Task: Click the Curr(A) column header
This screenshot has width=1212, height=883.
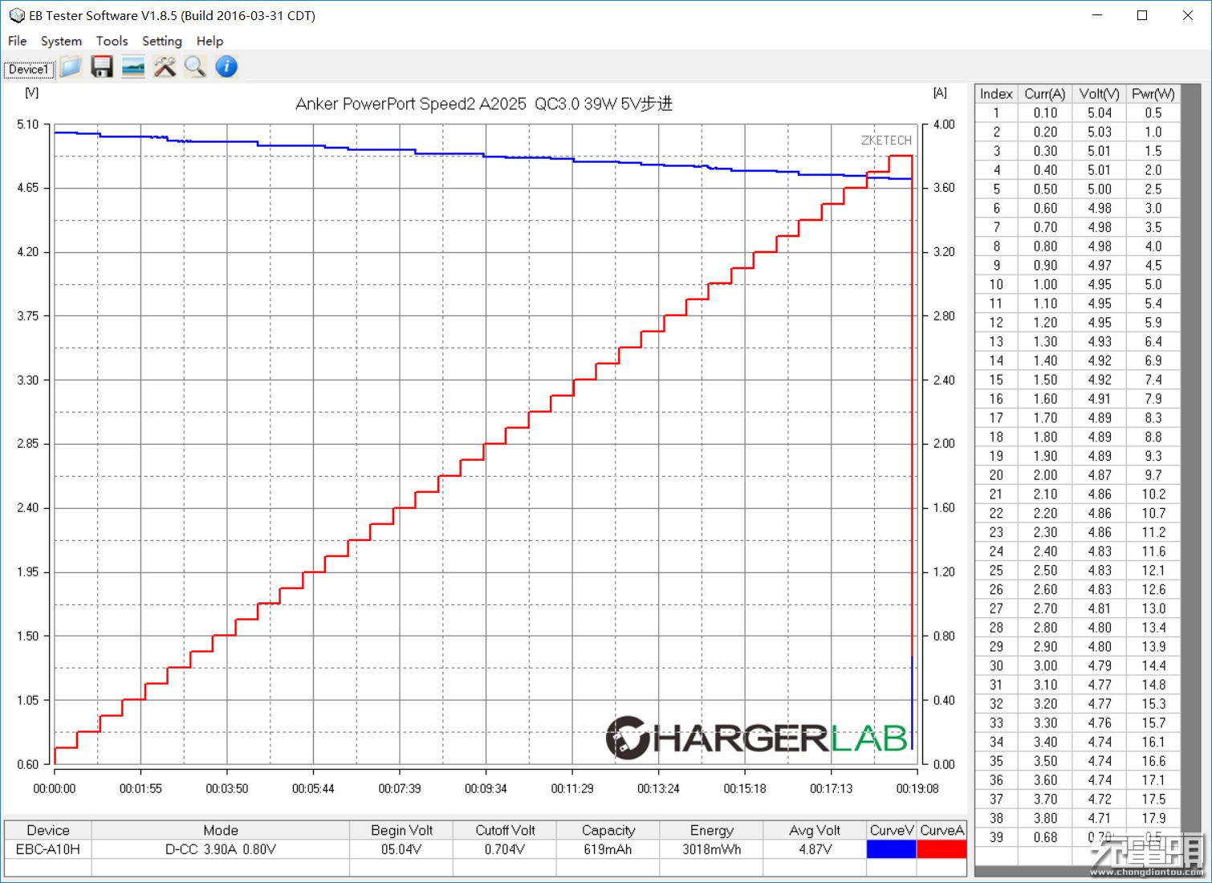Action: pyautogui.click(x=1044, y=94)
